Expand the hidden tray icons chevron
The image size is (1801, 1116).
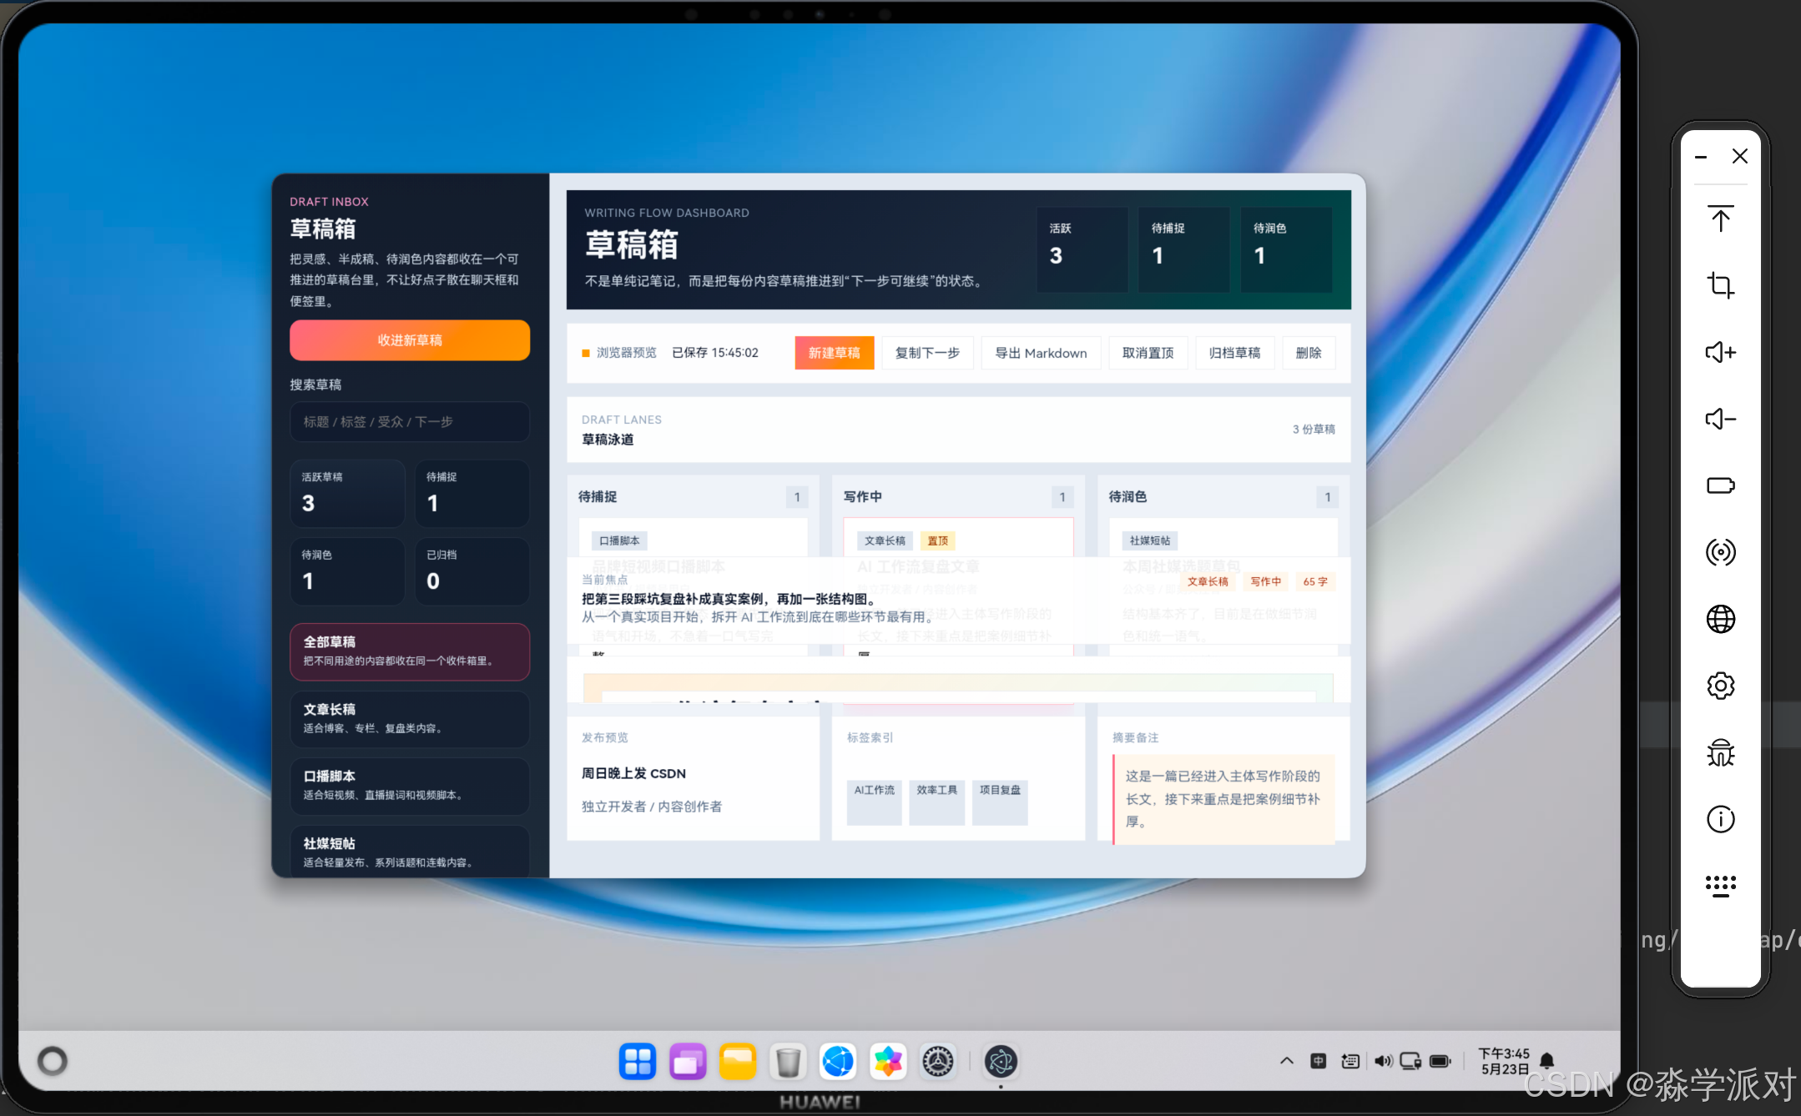pos(1286,1061)
